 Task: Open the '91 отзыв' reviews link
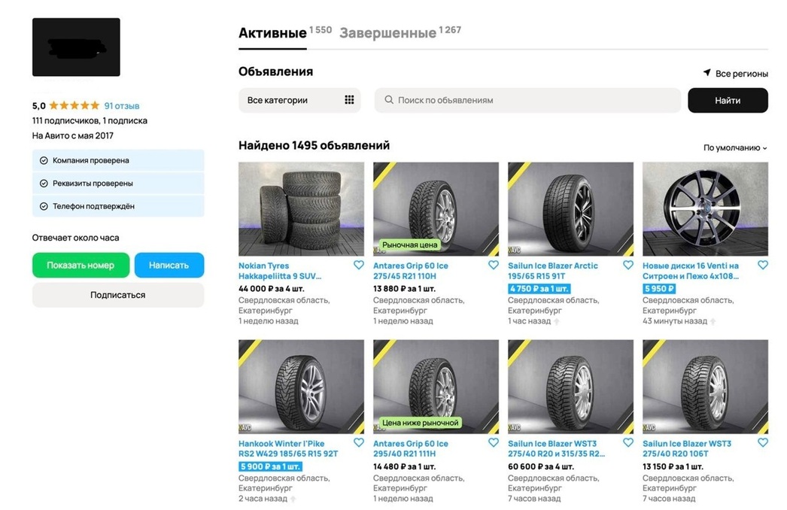(x=121, y=106)
